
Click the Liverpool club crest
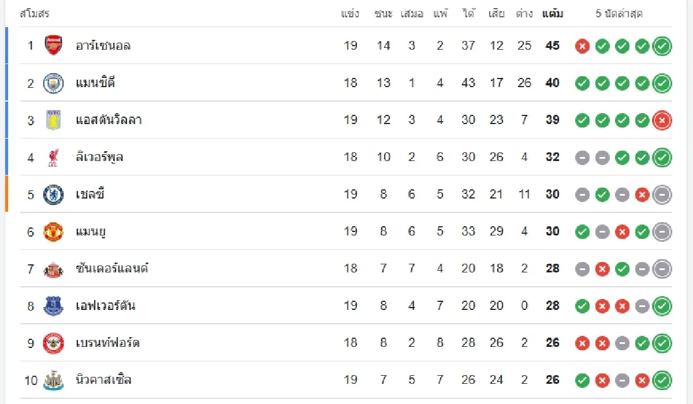[x=54, y=157]
